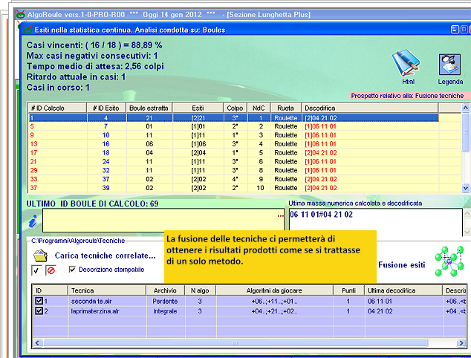Screen dimensions: 471x358
Task: Click laprimaterzina.alr technique name
Action: [x=95, y=311]
